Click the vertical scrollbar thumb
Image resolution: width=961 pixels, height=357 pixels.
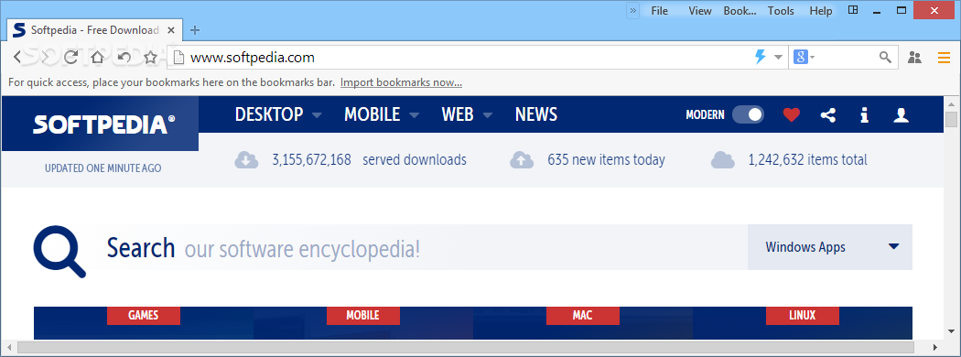(951, 119)
